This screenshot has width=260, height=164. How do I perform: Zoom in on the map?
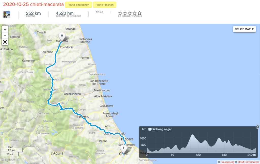(x=5, y=29)
